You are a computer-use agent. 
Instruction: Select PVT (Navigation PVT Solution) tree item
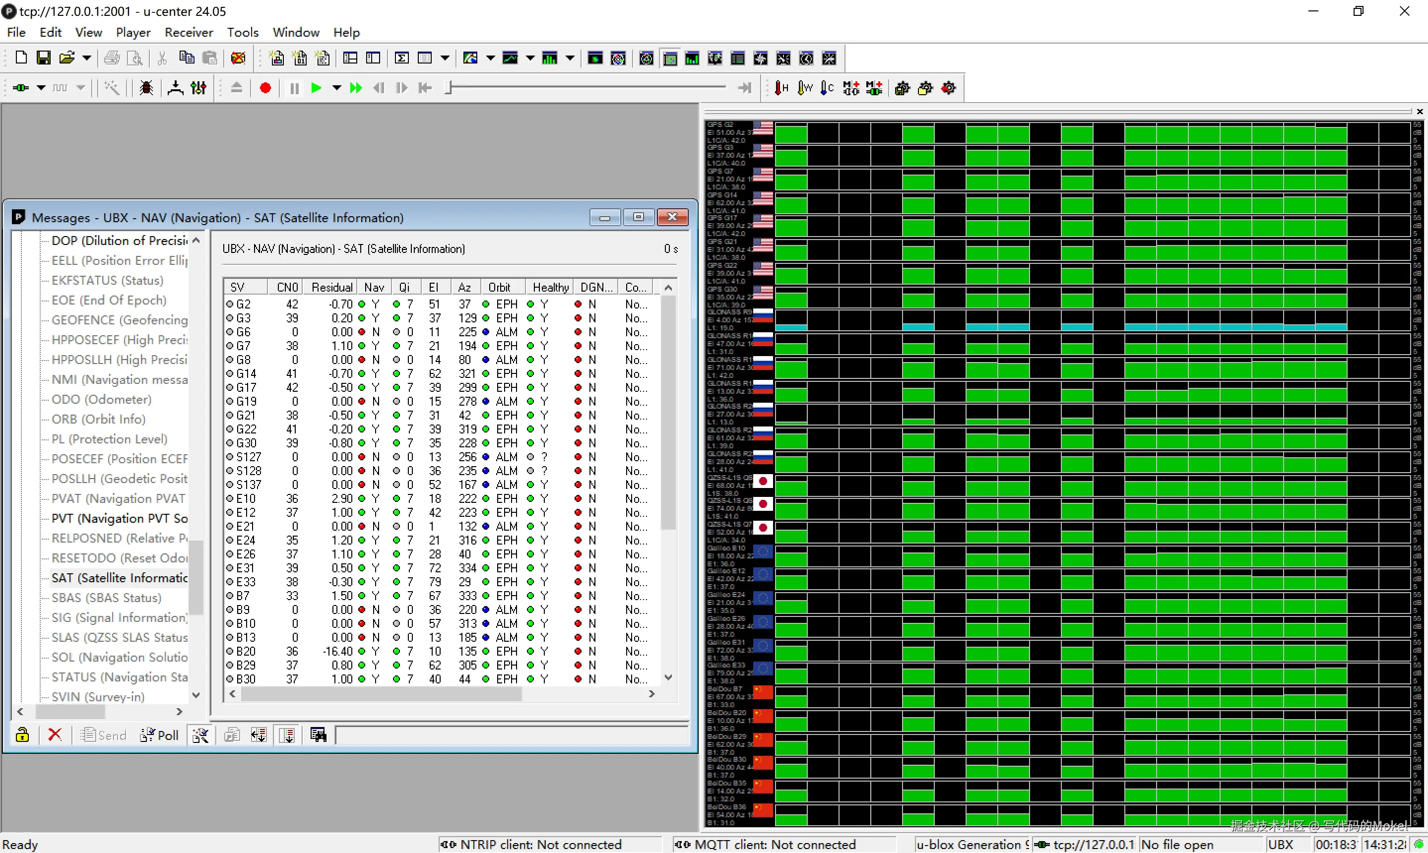coord(119,518)
